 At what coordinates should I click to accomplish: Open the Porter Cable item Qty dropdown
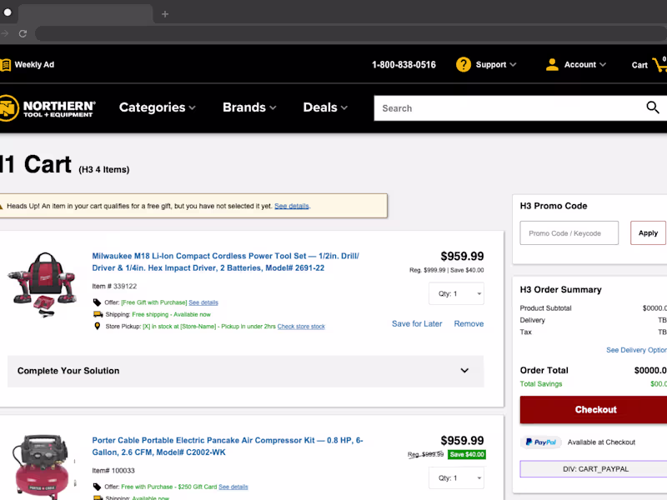(x=456, y=477)
